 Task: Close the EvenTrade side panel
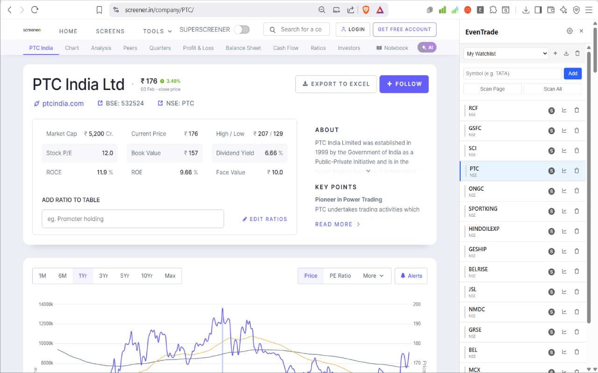581,31
